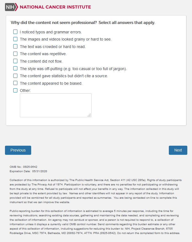Click the 'The content appeared to be biased' label
This screenshot has height=242, width=192.
pos(51,83)
